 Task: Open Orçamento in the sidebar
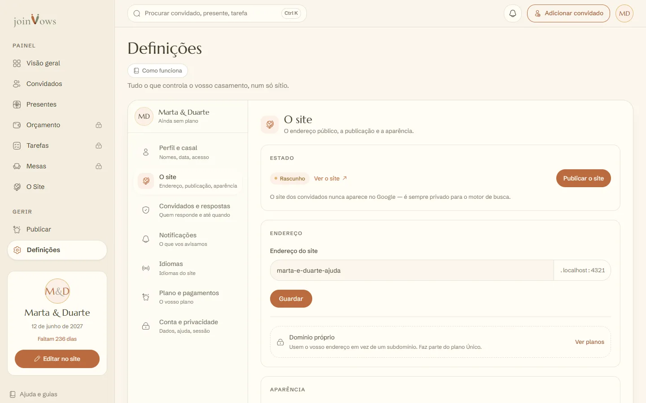coord(57,125)
